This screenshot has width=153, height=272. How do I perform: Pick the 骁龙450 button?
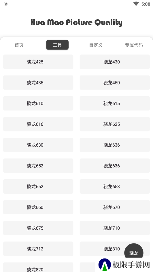coord(115,83)
